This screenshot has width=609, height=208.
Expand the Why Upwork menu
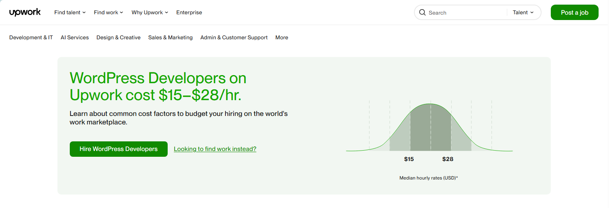(150, 12)
